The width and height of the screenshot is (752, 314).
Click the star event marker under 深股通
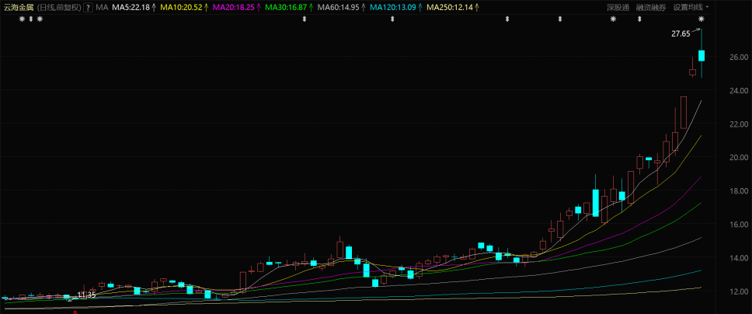(612, 19)
